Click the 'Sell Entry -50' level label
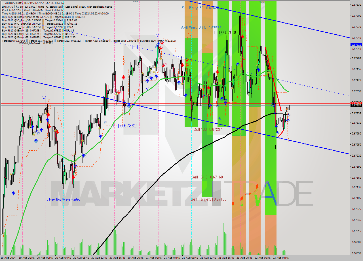The width and height of the screenshot is (363, 261). tap(200, 8)
